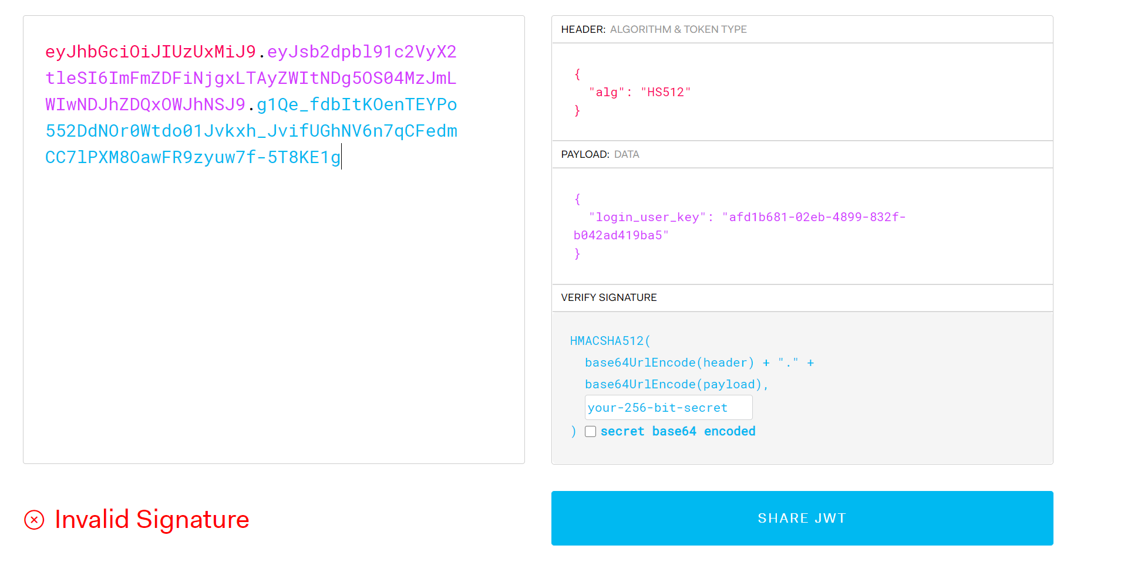Click the purple payload segment of the token
1121x569 pixels.
tap(251, 79)
